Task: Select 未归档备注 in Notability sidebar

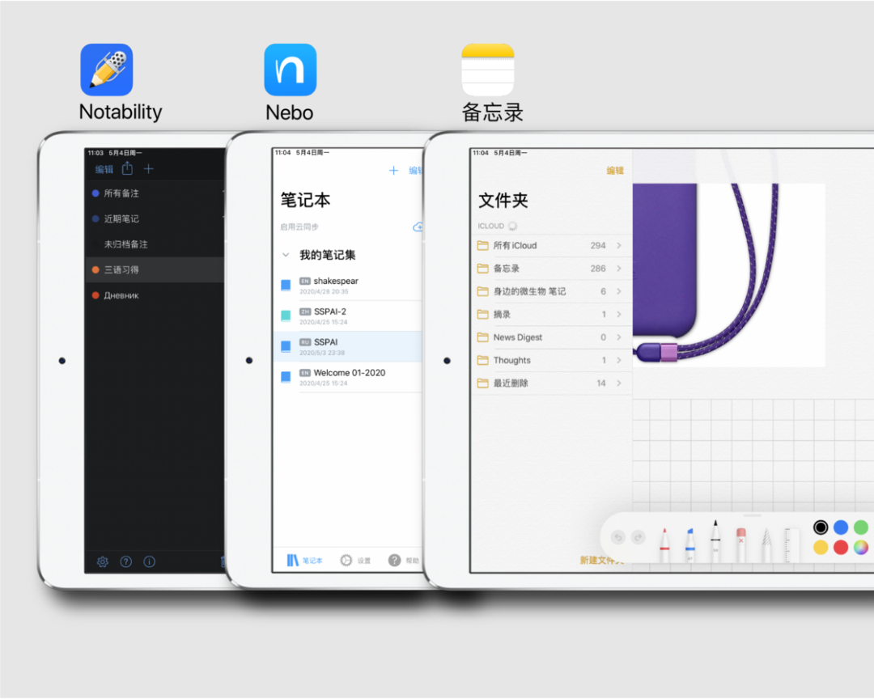Action: tap(155, 244)
